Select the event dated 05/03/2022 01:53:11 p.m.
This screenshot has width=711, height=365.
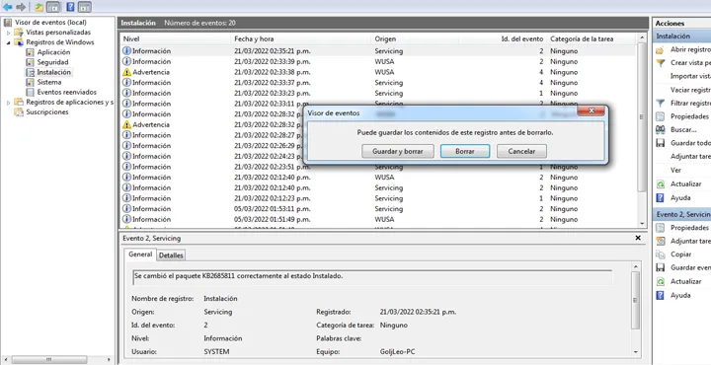[x=378, y=209]
